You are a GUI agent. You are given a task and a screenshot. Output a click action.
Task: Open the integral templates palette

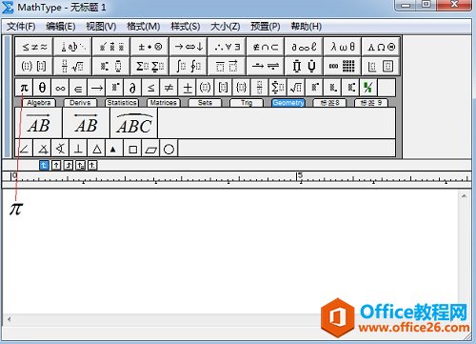click(188, 66)
